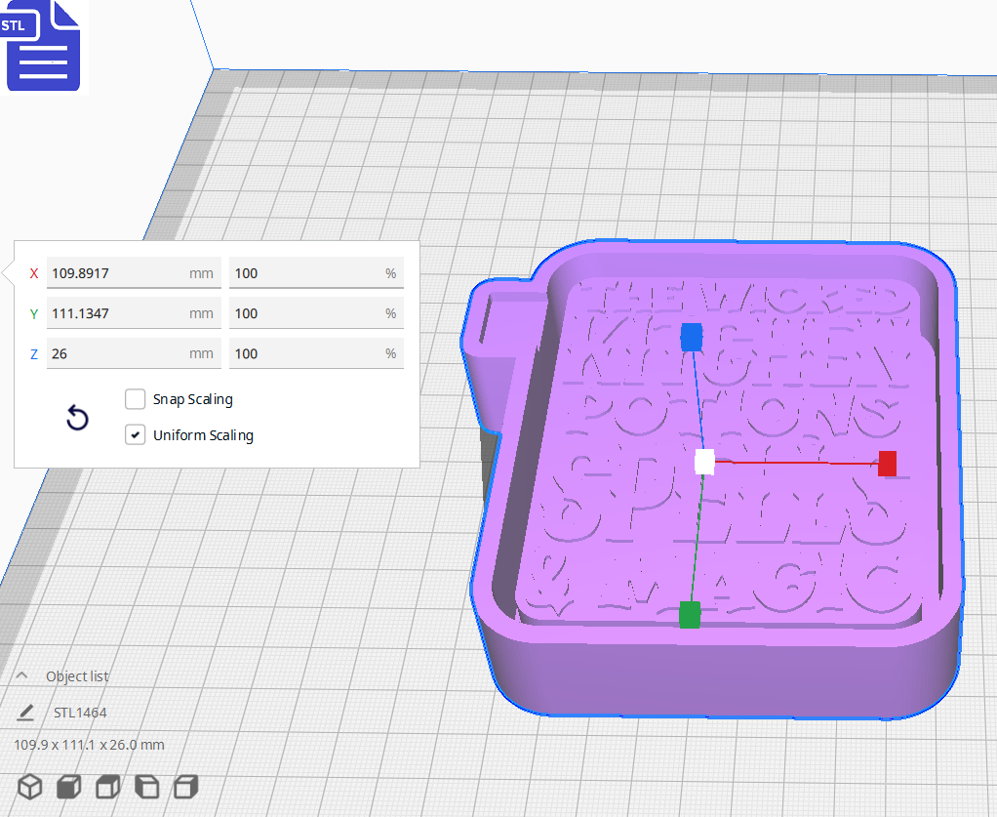Reset scaling with the reset arrow icon
This screenshot has height=817, width=997.
(77, 418)
